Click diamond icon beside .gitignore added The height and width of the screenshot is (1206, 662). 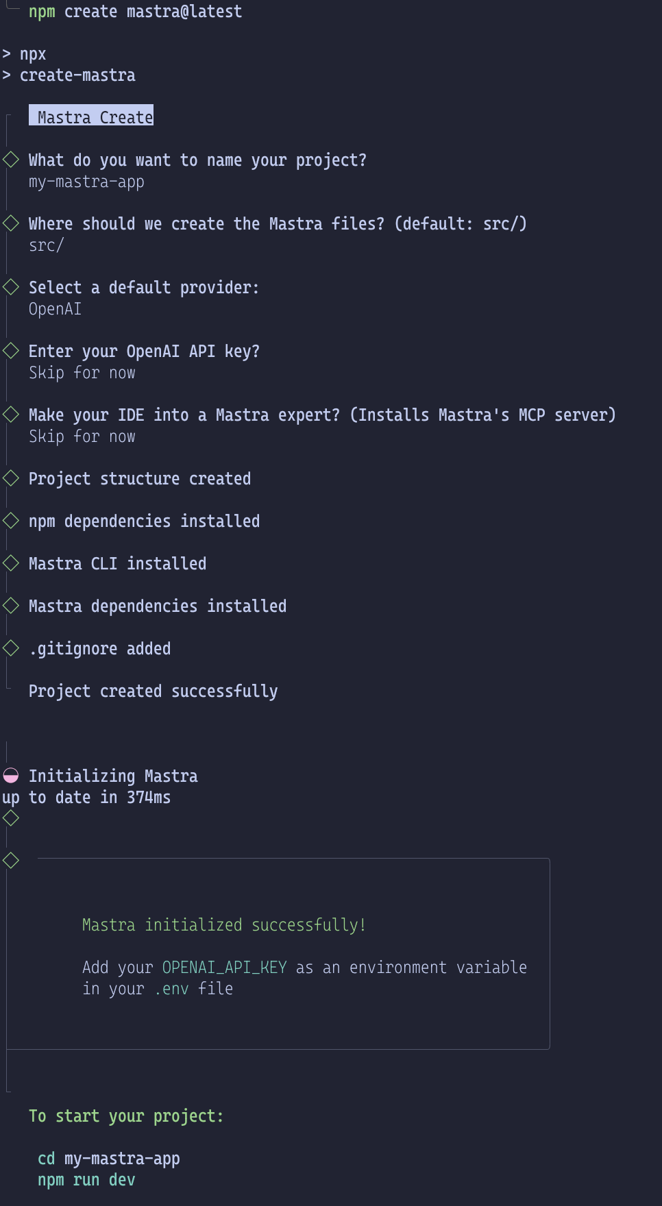pyautogui.click(x=11, y=648)
